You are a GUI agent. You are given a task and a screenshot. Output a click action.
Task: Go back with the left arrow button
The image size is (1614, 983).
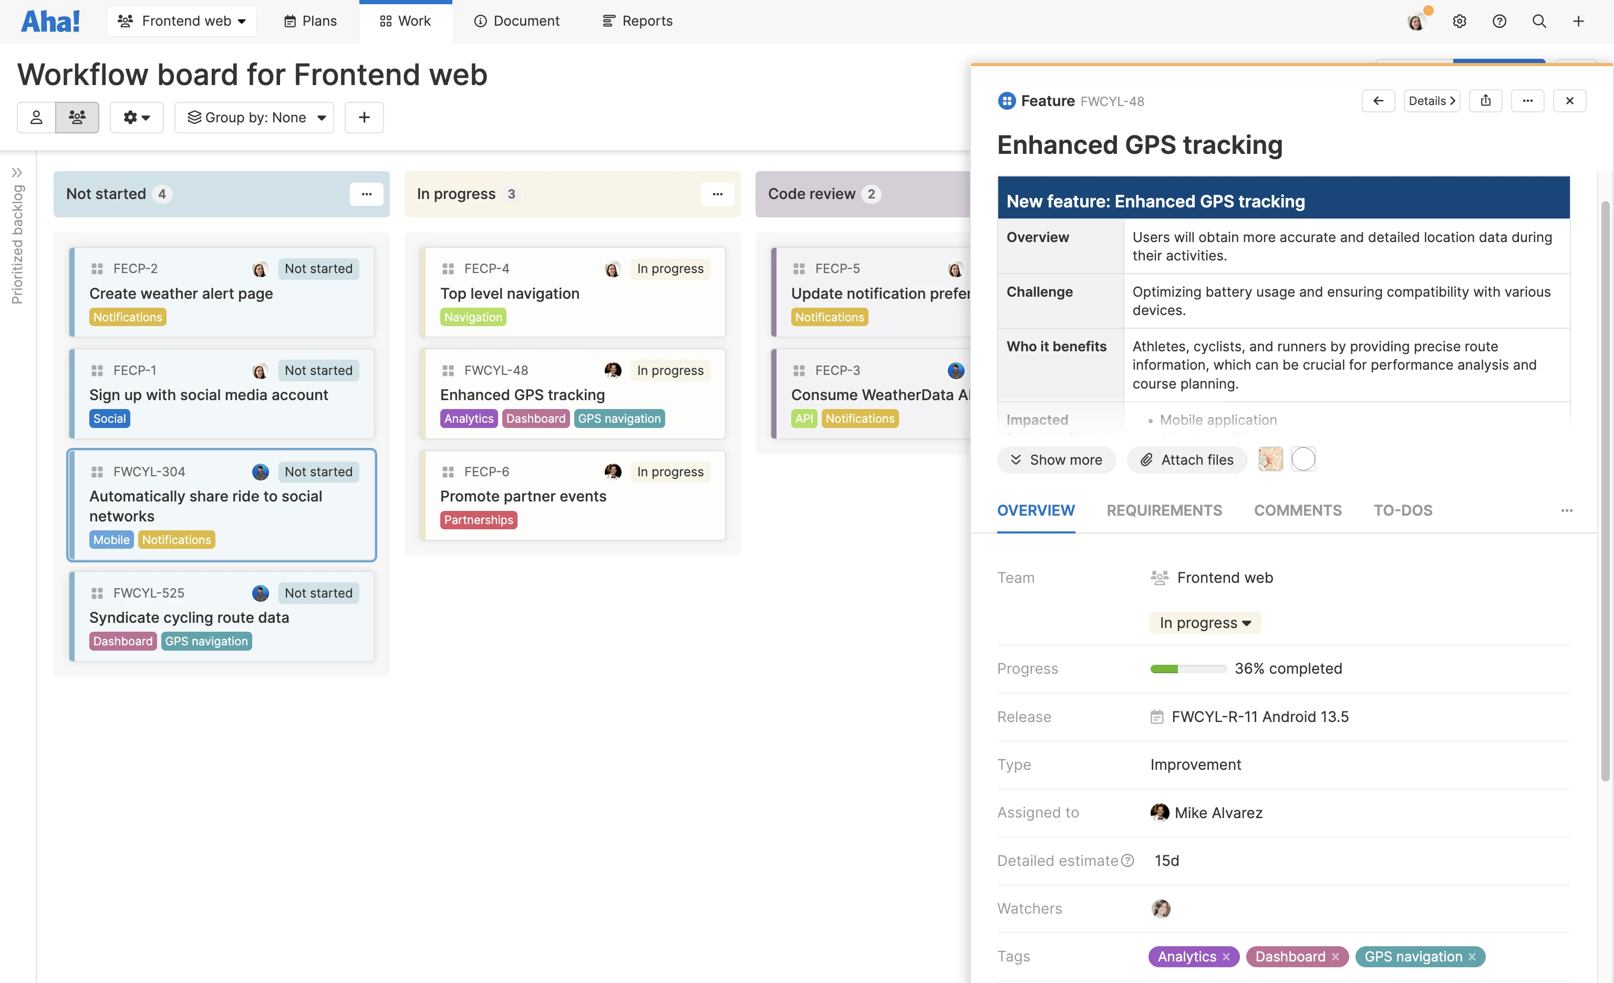click(x=1378, y=101)
